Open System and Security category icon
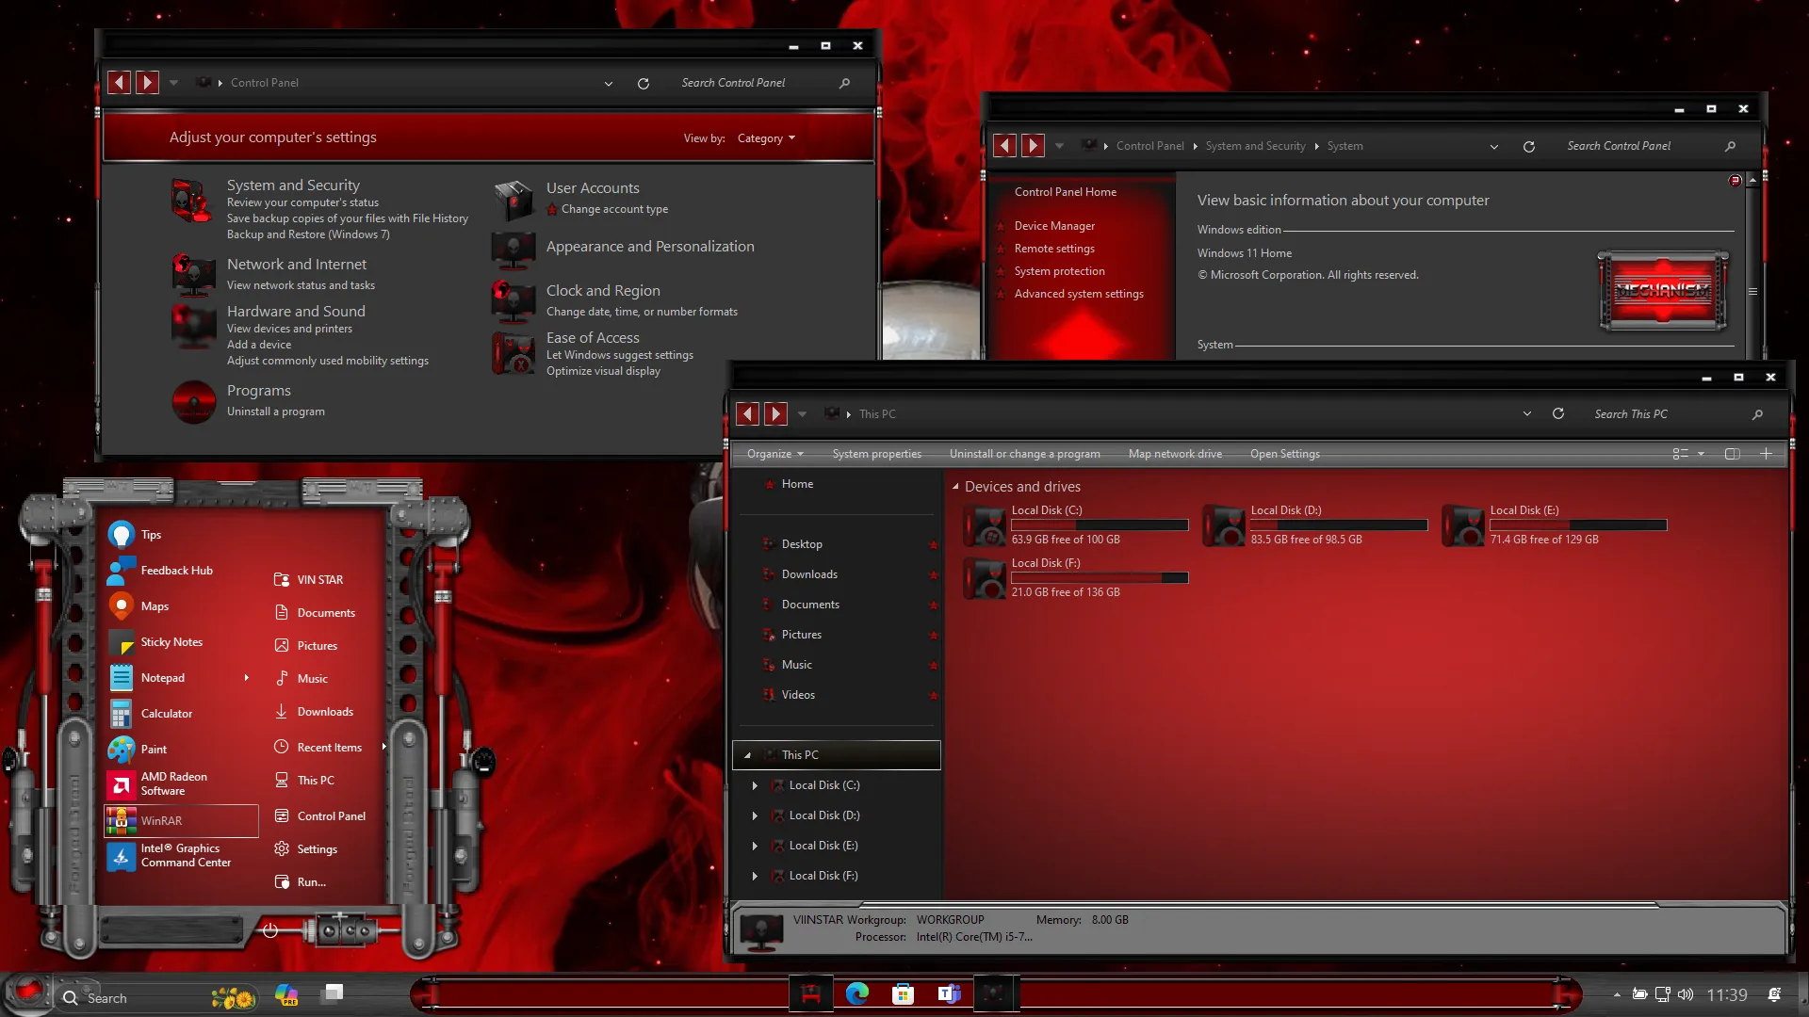The height and width of the screenshot is (1017, 1809). (x=192, y=200)
